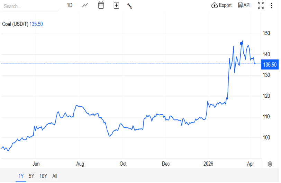Toggle fullscreen with the expand arrows icon
281x183 pixels.
[261, 6]
